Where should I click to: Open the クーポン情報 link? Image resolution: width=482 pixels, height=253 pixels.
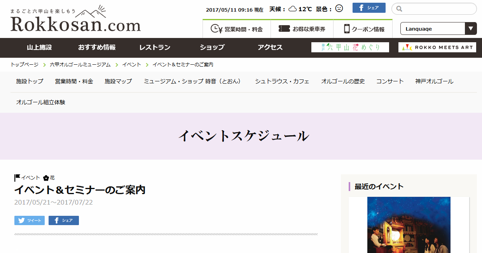click(x=363, y=29)
